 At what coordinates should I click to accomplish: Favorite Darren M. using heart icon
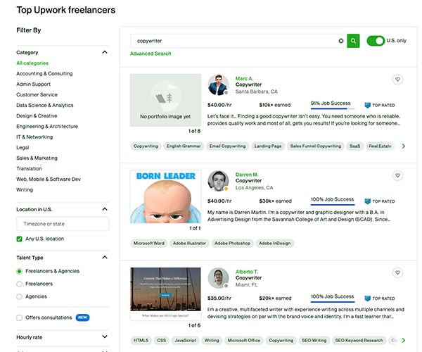pos(397,175)
